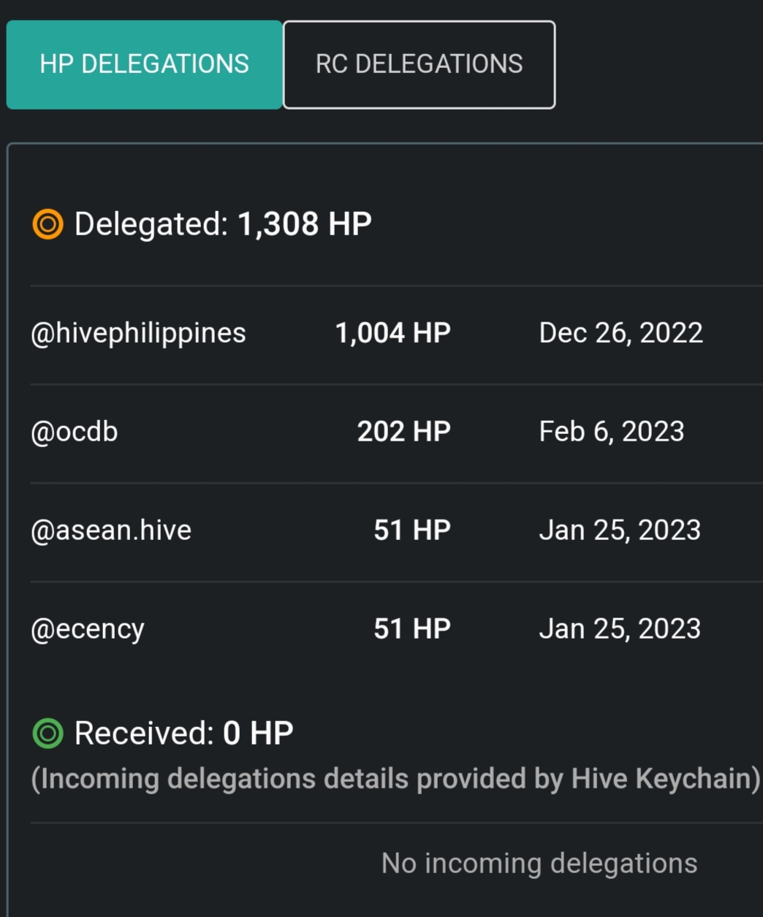Open the @asean.hive account link
This screenshot has height=917, width=763.
(x=111, y=530)
